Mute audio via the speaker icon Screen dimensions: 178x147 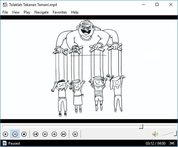click(155, 134)
